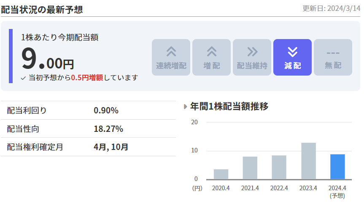Click the 配当権利確定月 row label
364x202 pixels.
point(35,147)
